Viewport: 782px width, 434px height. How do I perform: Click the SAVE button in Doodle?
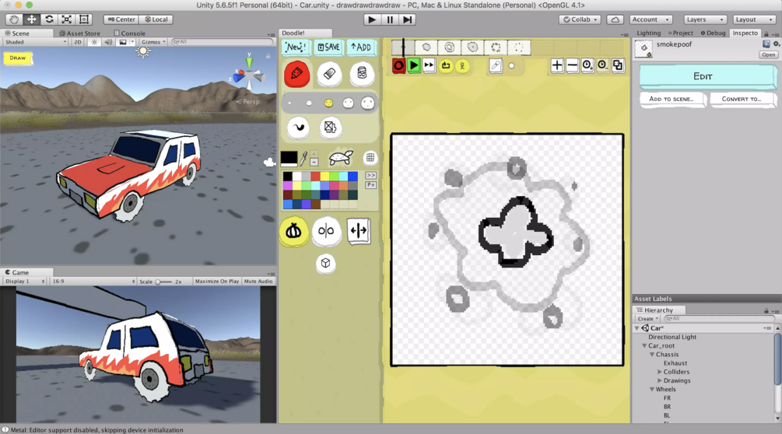(x=328, y=47)
